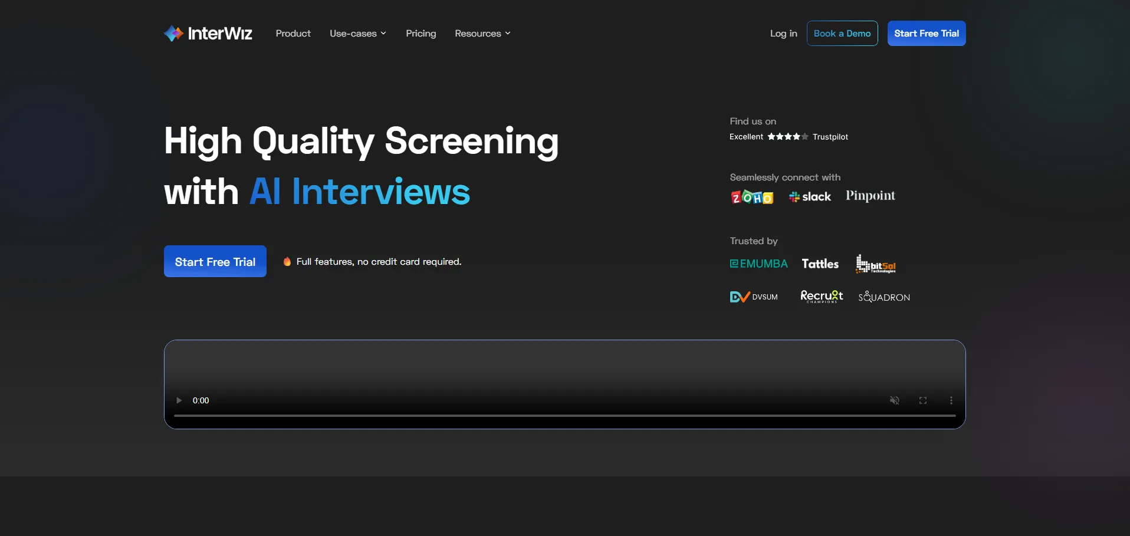Open the Trustpilot star rating
Screen dimensions: 1130x536
click(787, 137)
